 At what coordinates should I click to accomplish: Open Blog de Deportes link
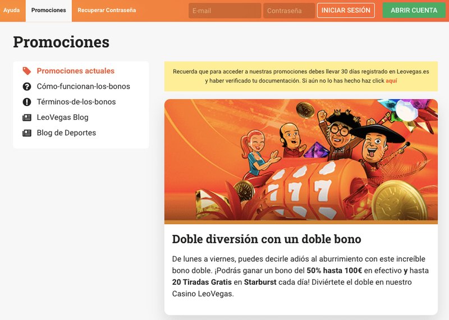pyautogui.click(x=66, y=133)
